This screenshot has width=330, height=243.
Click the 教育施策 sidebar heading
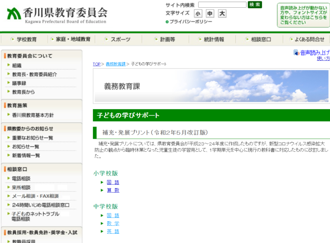(x=17, y=105)
